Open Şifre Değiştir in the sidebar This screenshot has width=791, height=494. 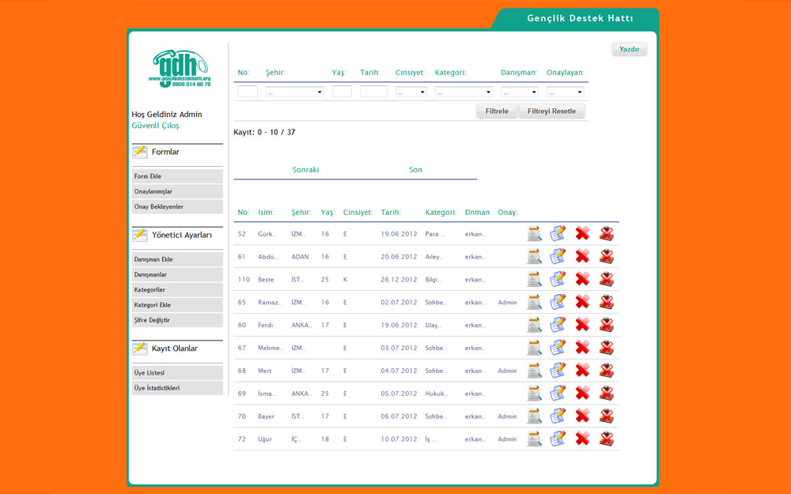pyautogui.click(x=177, y=320)
